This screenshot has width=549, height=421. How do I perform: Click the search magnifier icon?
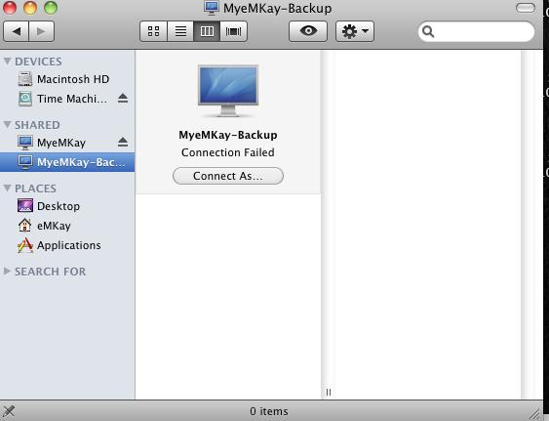[x=428, y=32]
